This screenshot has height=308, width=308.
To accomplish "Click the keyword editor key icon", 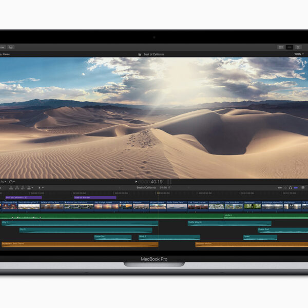I will [3, 47].
